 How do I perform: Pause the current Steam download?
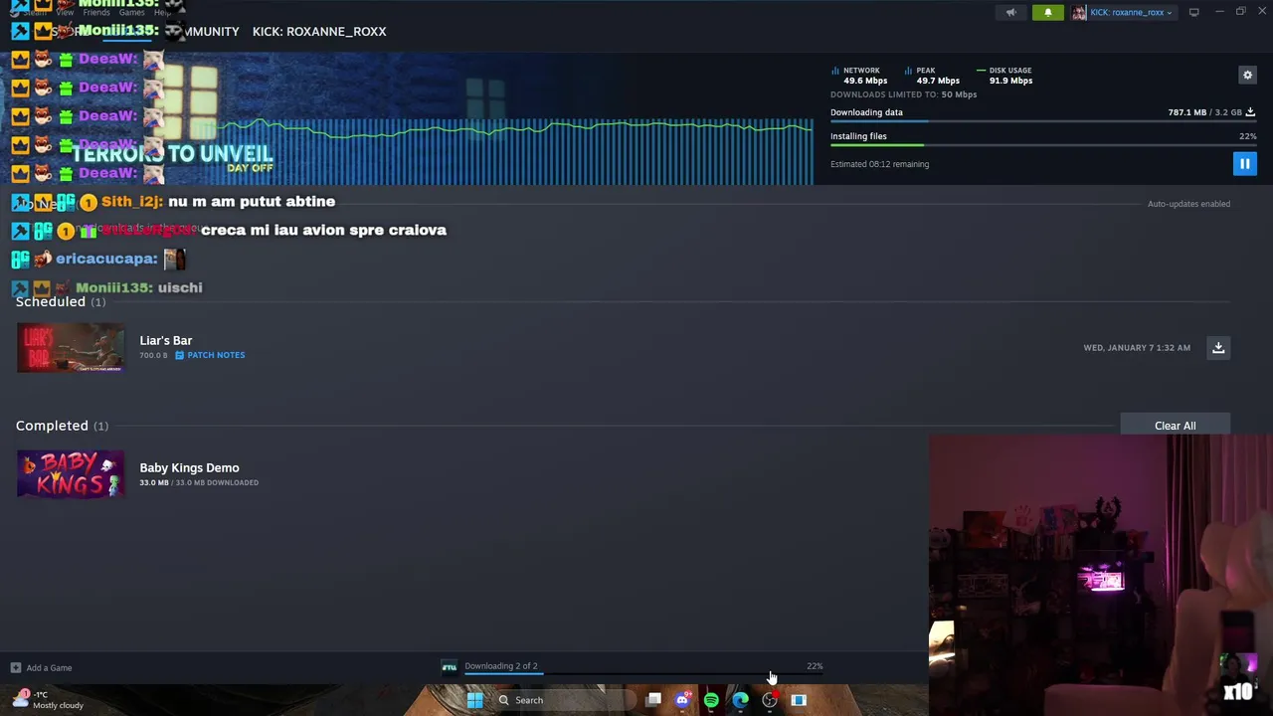pos(1244,164)
